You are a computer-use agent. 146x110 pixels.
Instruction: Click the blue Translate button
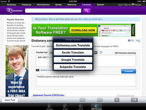click(x=129, y=71)
